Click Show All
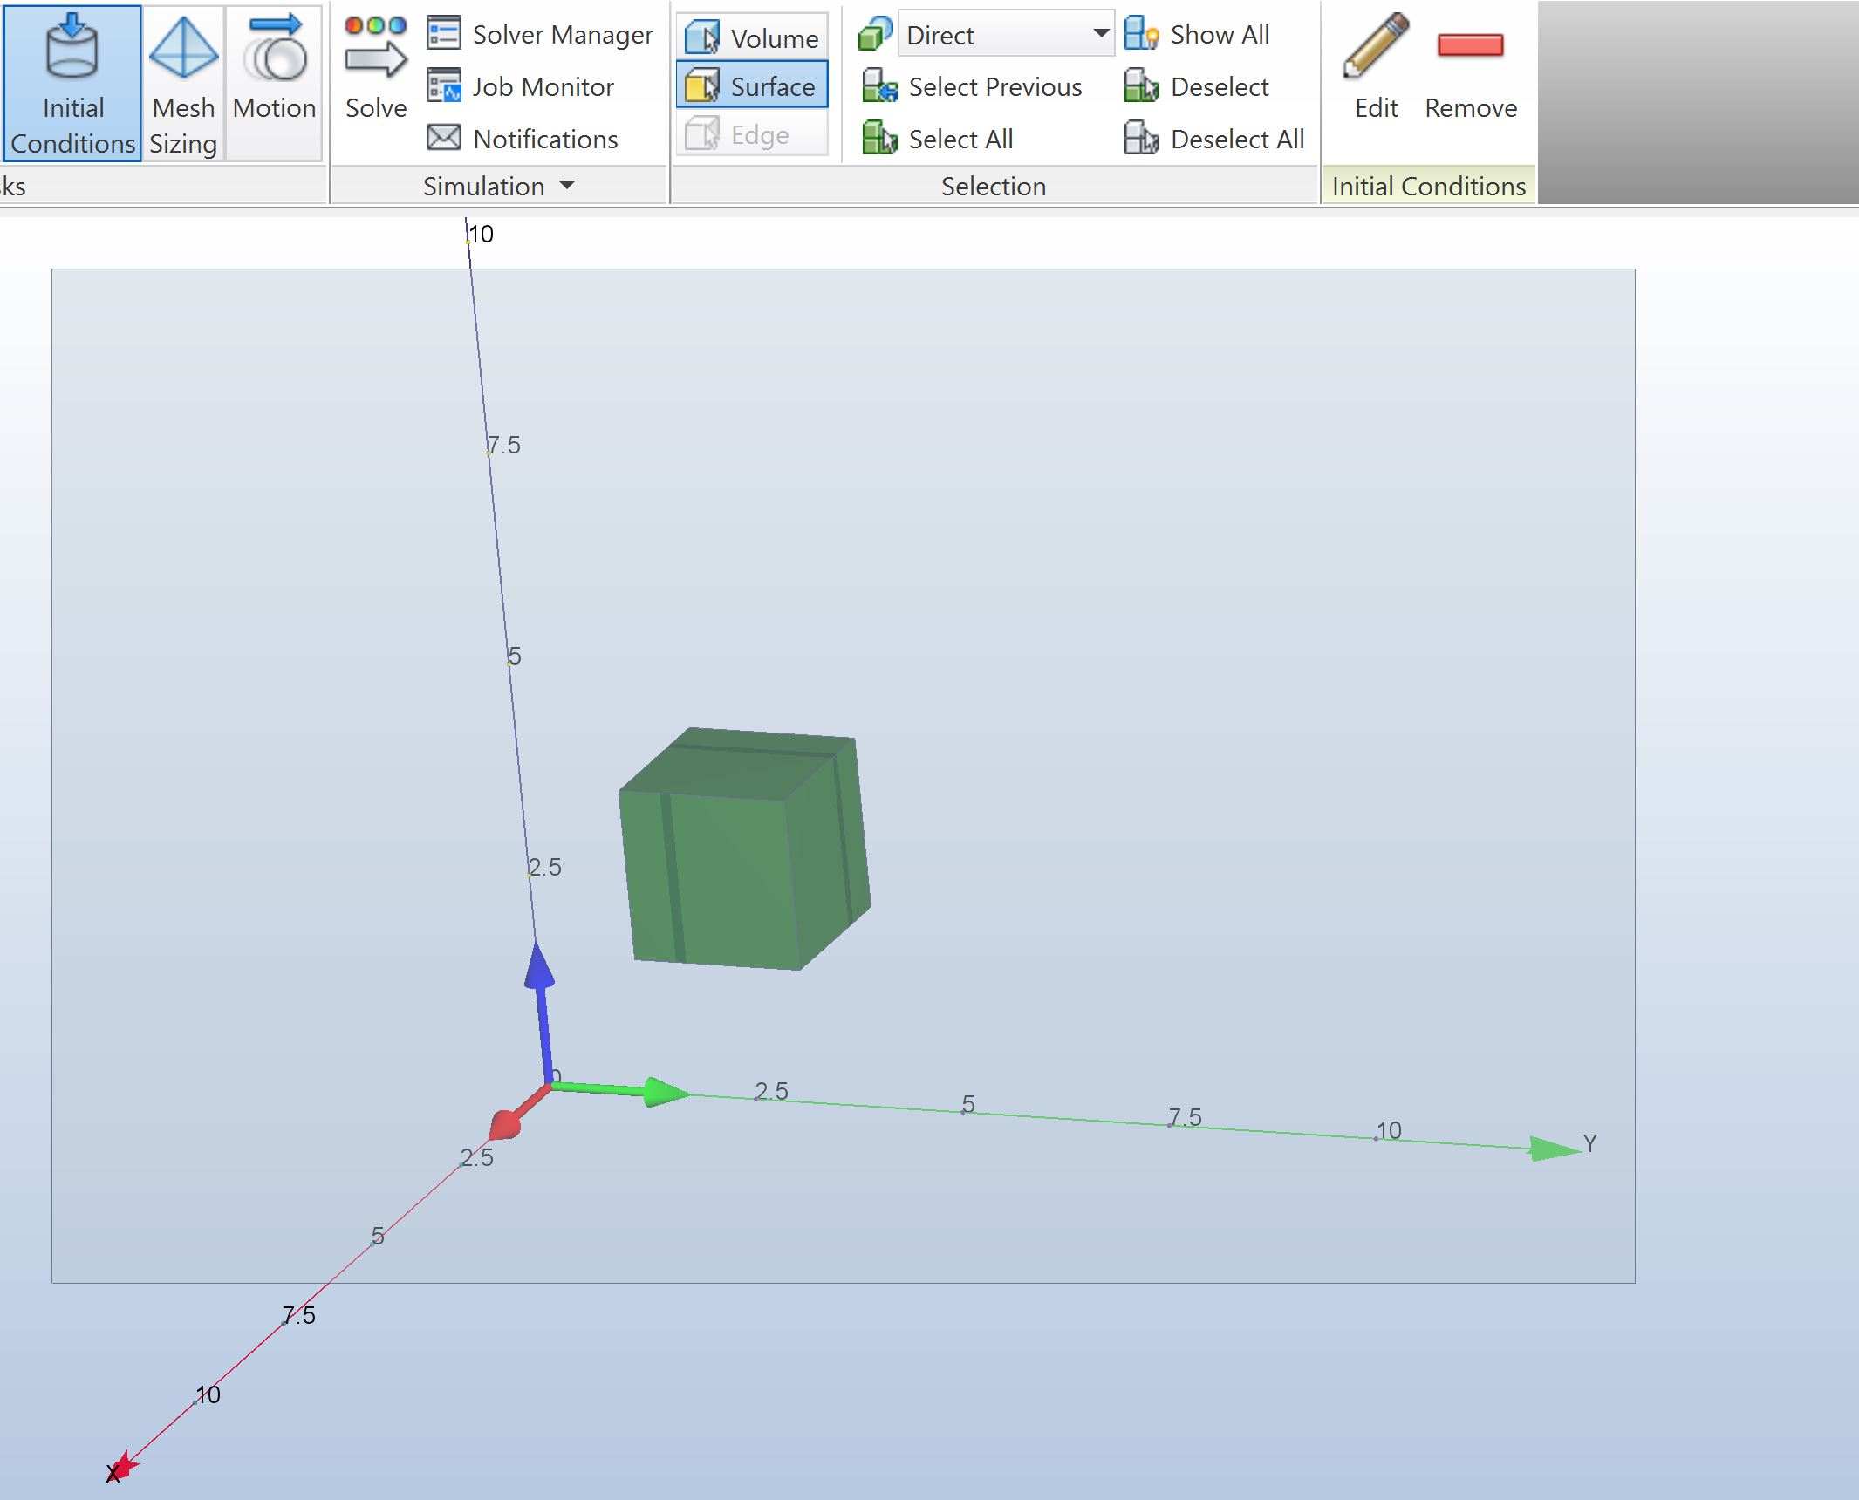 pos(1220,34)
